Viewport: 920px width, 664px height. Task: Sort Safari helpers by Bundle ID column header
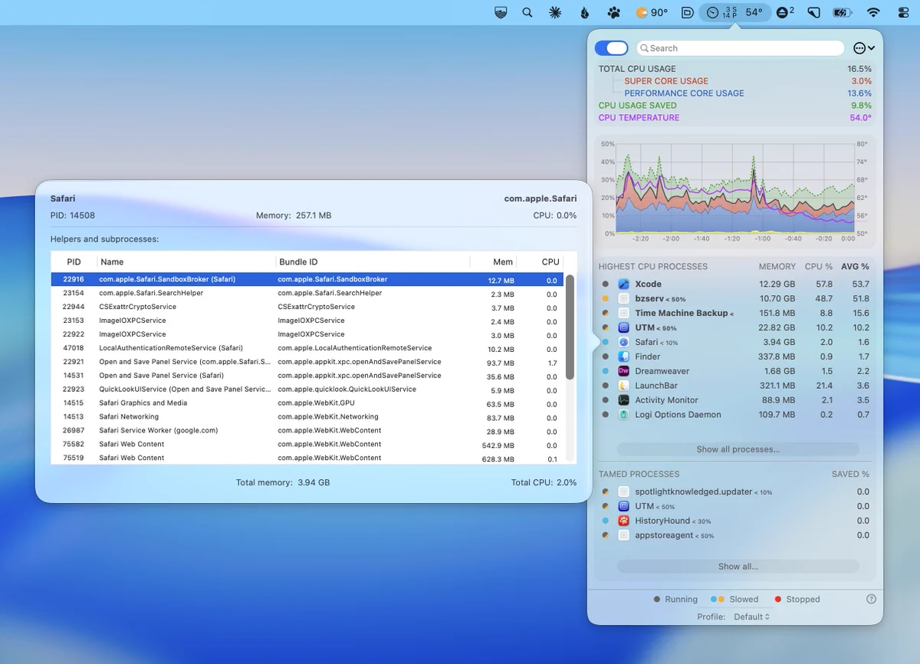tap(372, 261)
